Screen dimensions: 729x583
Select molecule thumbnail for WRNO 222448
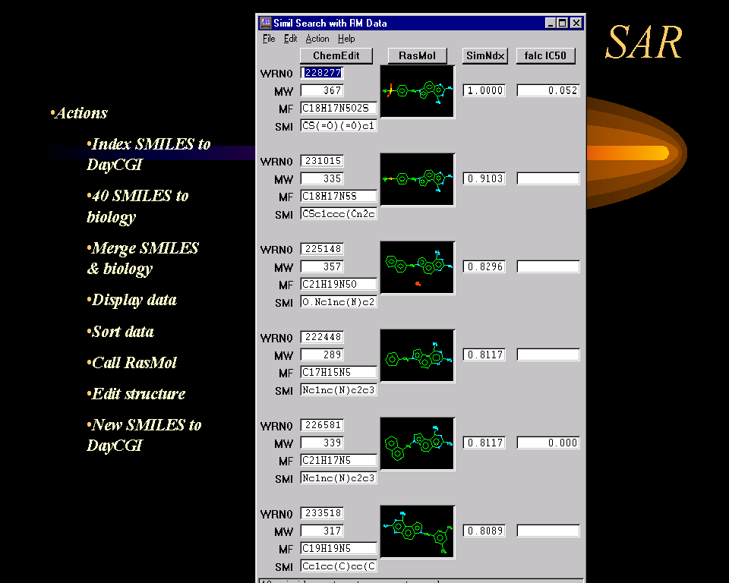point(417,355)
